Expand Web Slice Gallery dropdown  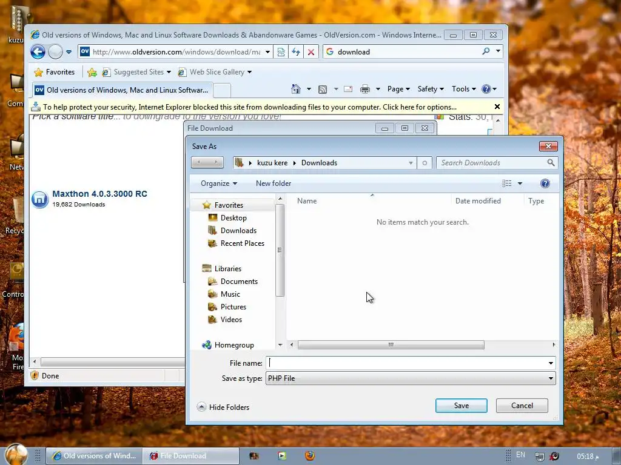tap(249, 72)
